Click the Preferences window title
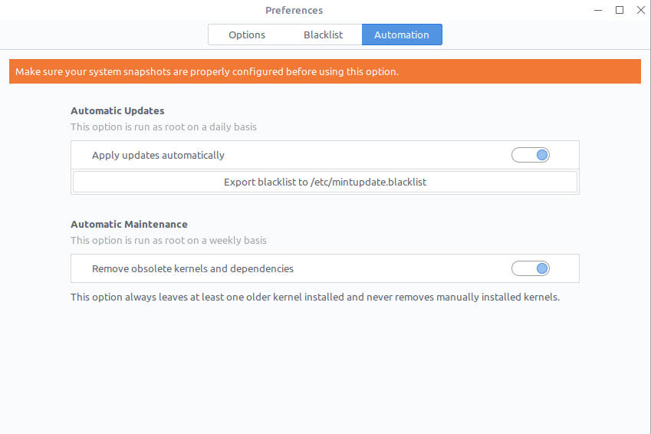The height and width of the screenshot is (434, 651). 294,10
